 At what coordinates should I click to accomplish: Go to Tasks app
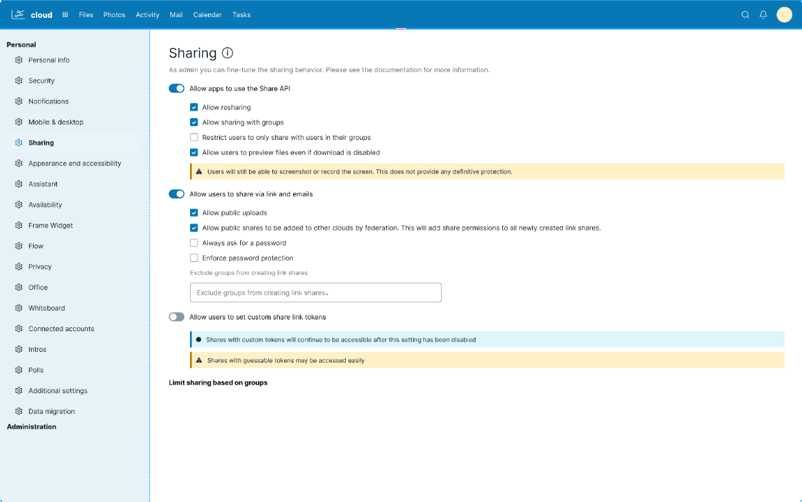241,15
